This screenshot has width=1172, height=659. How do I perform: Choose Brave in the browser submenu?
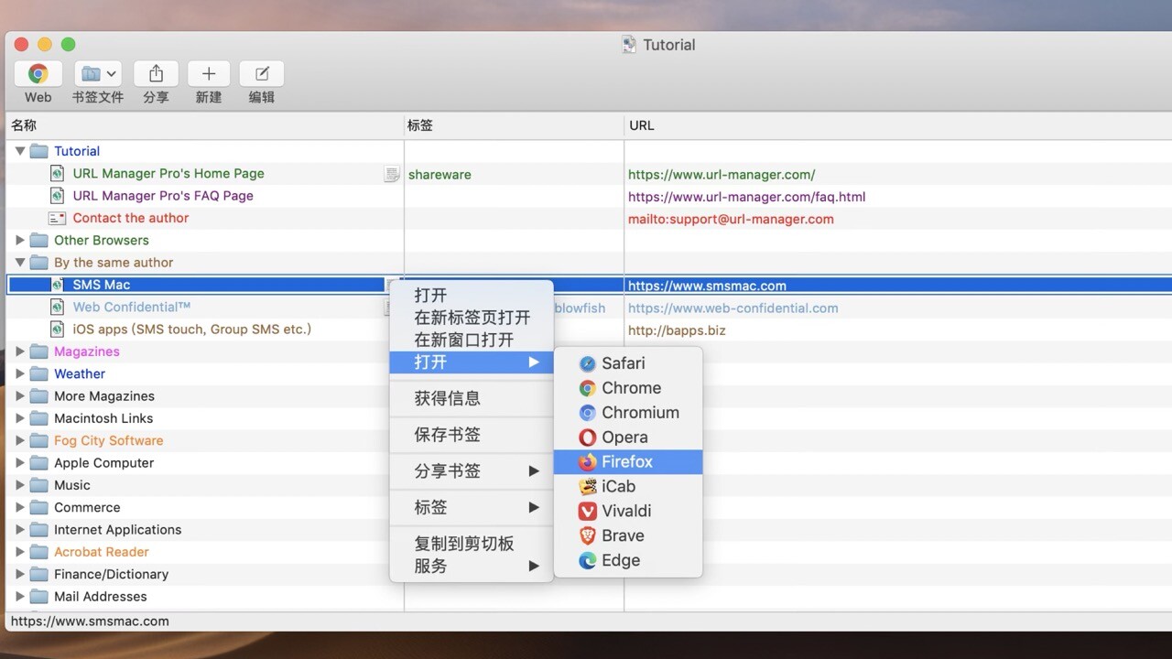(x=628, y=535)
